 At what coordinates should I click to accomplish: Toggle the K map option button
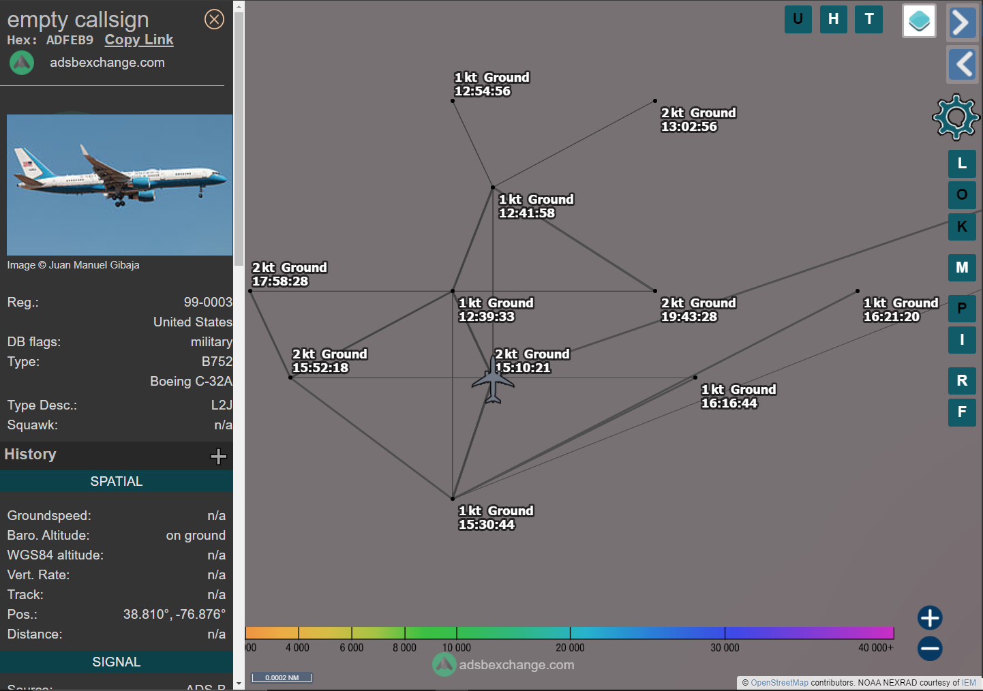click(x=962, y=226)
